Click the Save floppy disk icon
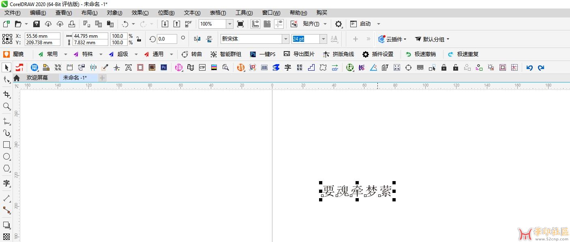 (36, 24)
